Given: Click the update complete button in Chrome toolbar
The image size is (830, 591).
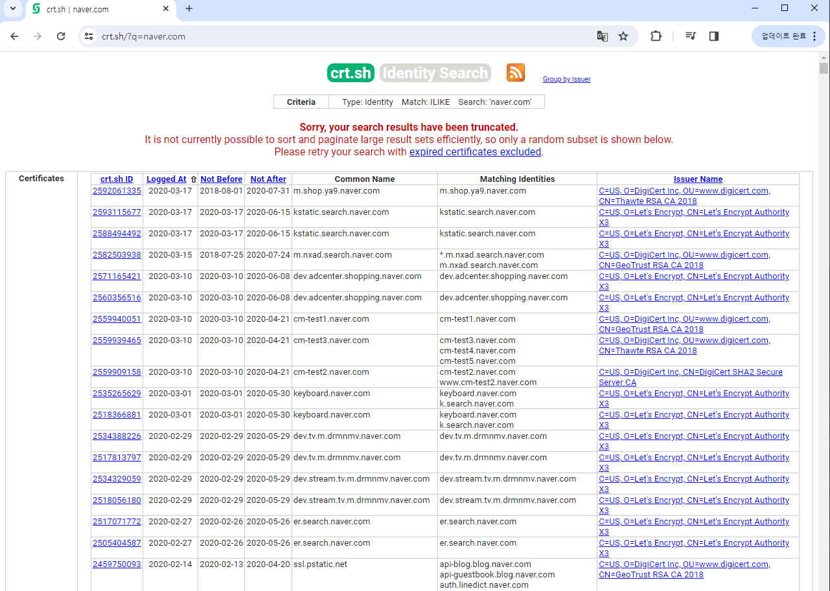Looking at the screenshot, I should point(789,36).
